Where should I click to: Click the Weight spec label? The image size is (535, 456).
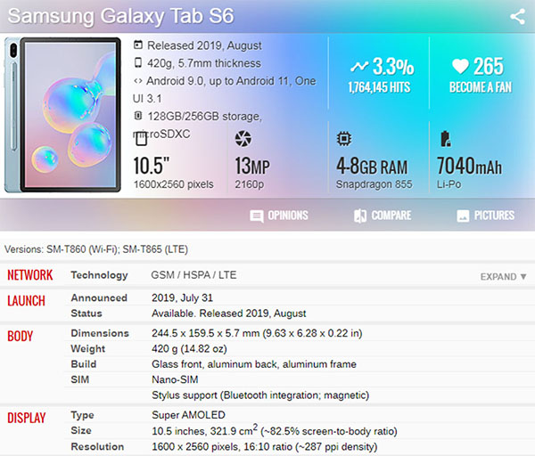pos(88,348)
